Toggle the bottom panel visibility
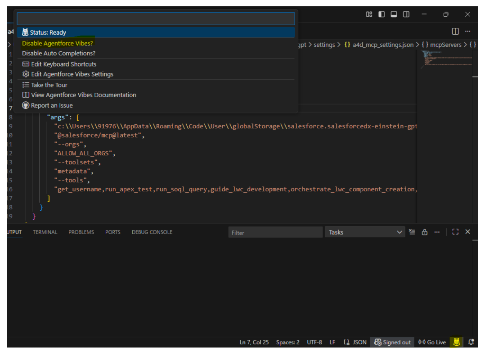This screenshot has height=352, width=485. coord(394,14)
